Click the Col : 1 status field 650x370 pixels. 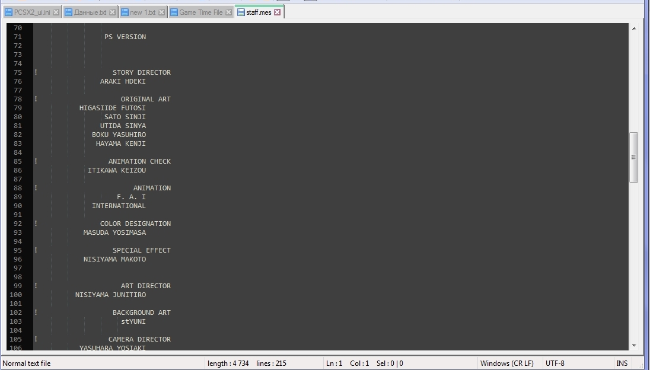[359, 363]
